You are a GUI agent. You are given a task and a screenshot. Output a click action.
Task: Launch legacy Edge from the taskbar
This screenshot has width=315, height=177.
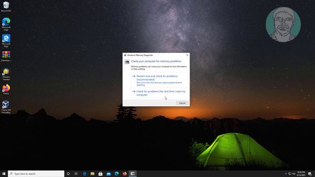click(x=84, y=174)
